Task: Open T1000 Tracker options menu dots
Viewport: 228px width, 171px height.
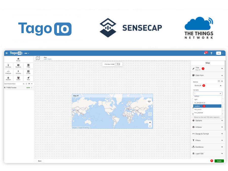Action: coord(32,88)
